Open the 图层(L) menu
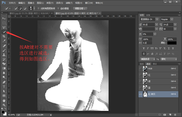Image resolution: width=182 pixels, height=117 pixels. [x=40, y=3]
